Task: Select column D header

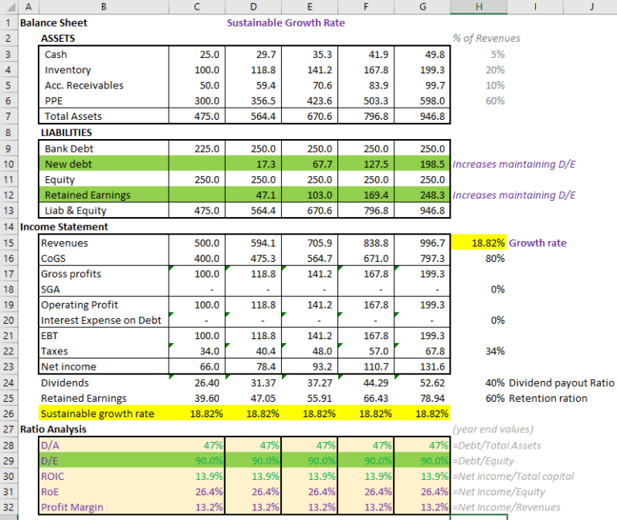Action: click(253, 6)
